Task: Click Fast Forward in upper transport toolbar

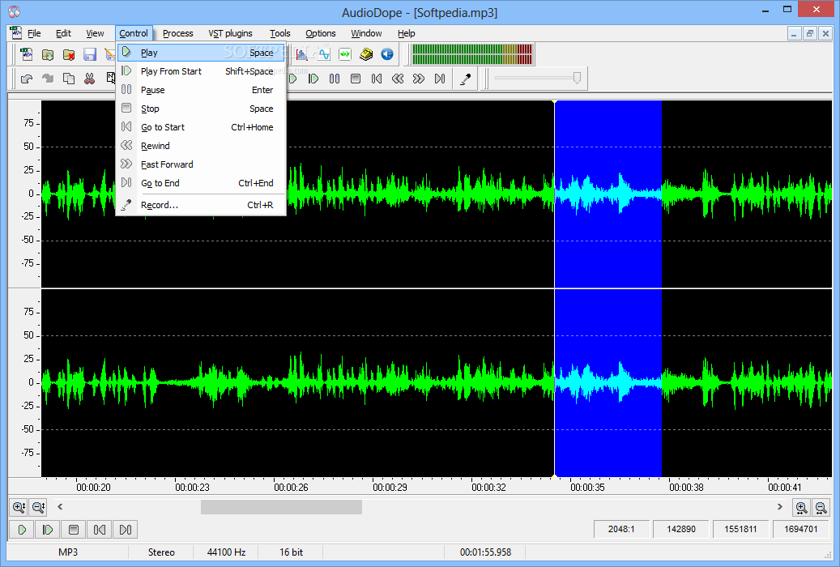Action: tap(419, 79)
